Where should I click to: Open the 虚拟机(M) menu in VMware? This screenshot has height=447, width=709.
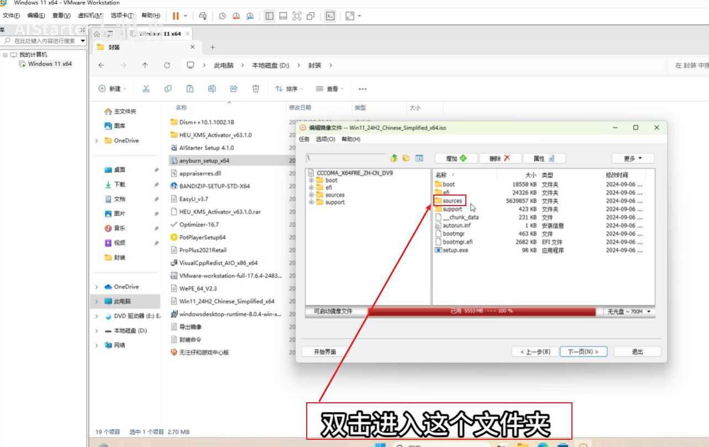(x=90, y=16)
